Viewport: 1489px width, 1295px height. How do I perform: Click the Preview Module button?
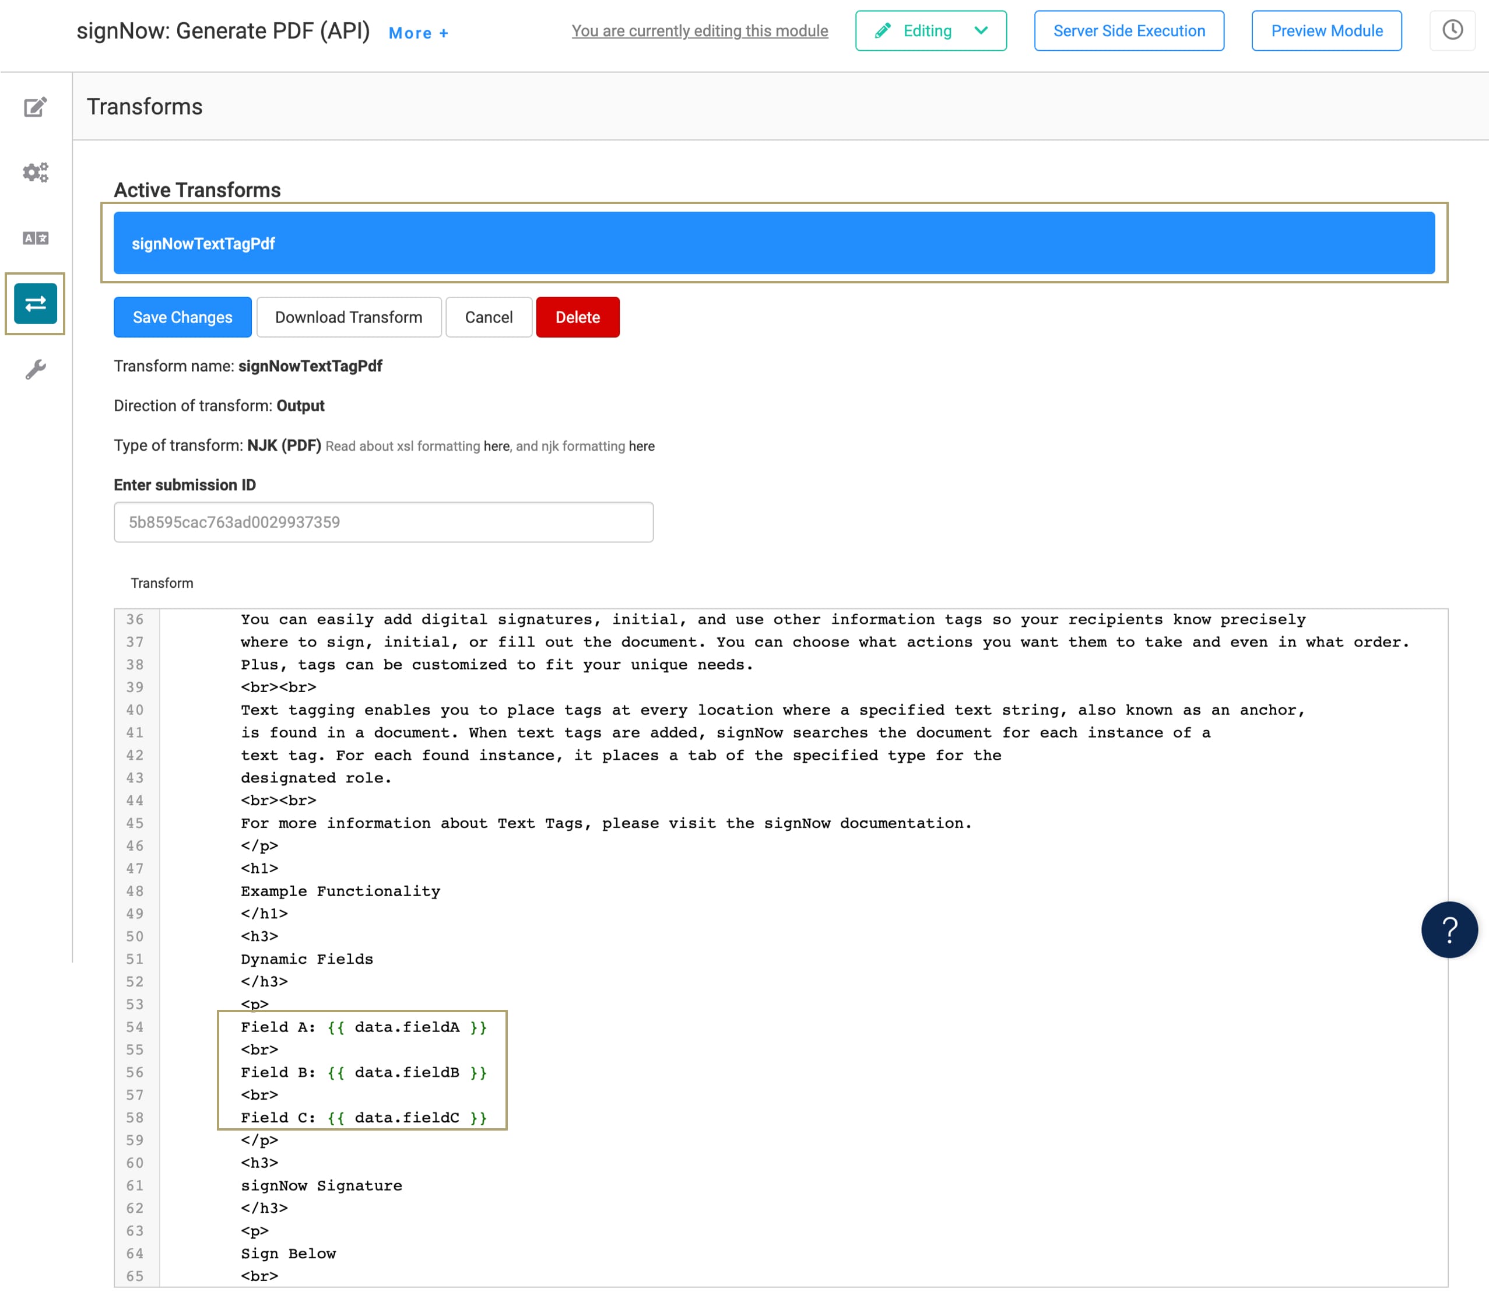(x=1326, y=31)
